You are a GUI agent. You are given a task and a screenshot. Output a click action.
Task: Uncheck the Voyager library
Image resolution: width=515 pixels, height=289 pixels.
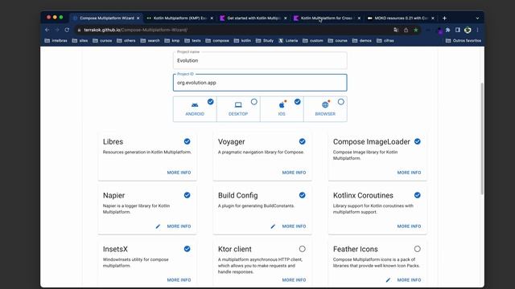click(303, 141)
